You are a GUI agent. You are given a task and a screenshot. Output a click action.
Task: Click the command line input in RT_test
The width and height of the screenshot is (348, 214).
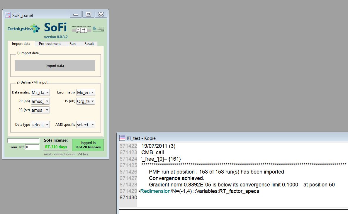coord(233,212)
